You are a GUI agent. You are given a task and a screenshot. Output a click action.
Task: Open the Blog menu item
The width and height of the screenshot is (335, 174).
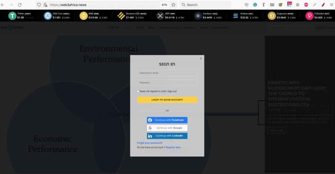click(151, 27)
